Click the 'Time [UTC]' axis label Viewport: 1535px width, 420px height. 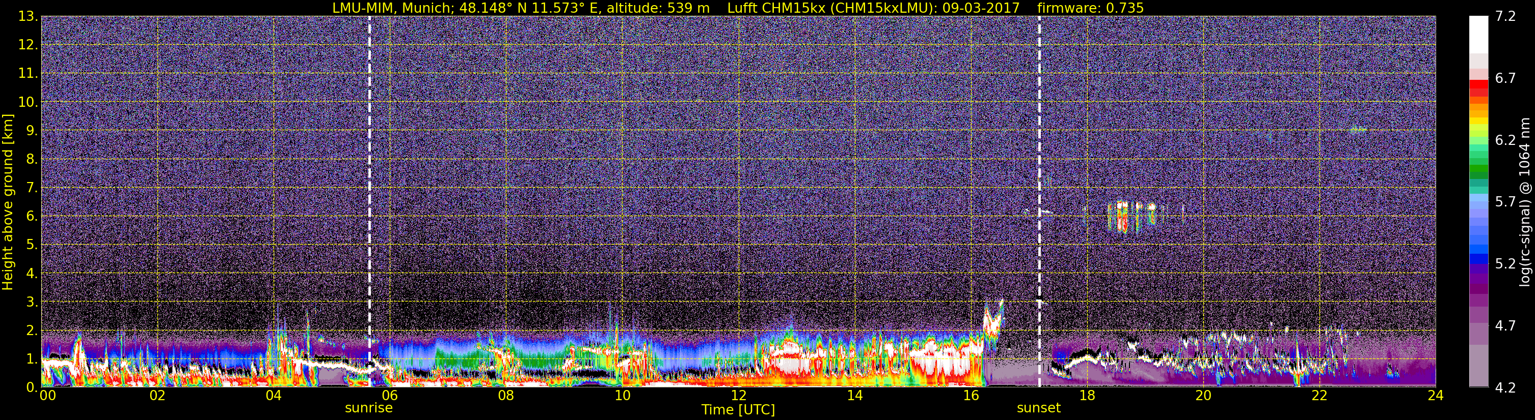point(738,410)
